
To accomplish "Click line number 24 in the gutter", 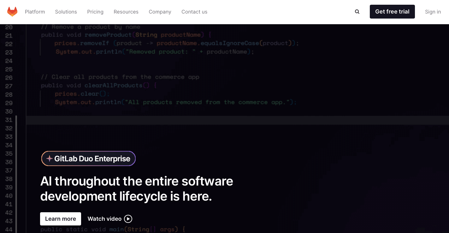I will (x=9, y=61).
